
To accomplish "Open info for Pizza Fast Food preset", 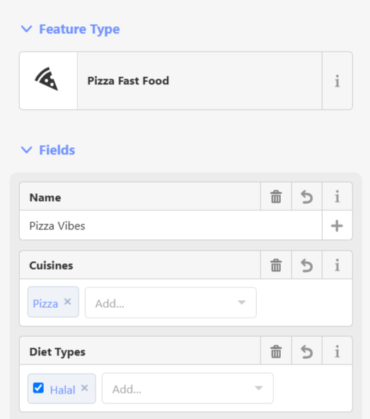I will 337,81.
